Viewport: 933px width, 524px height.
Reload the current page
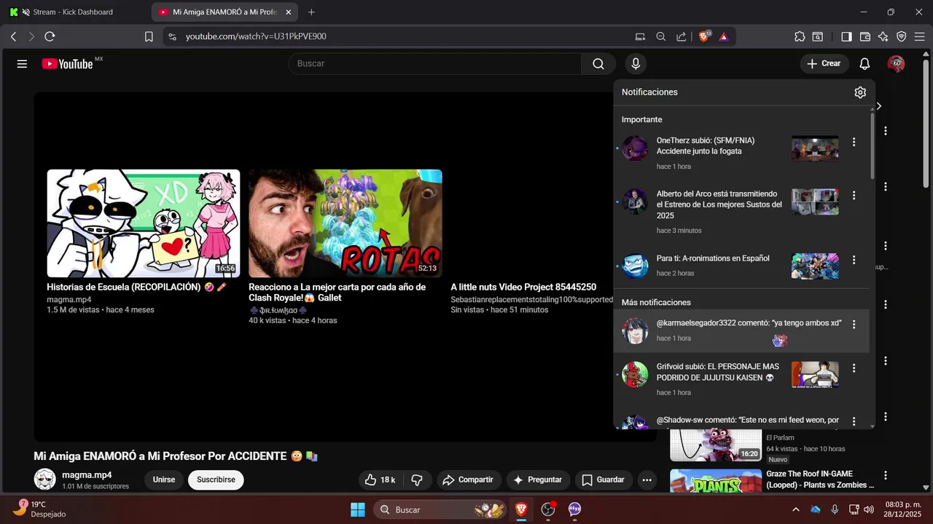(50, 36)
